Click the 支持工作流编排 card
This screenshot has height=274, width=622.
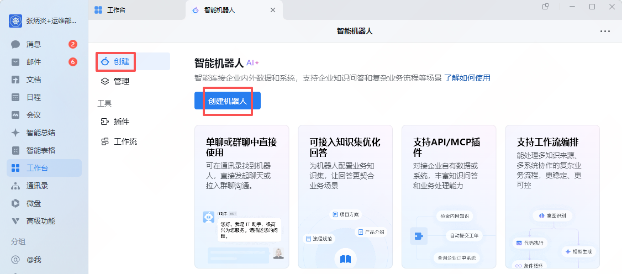(552, 197)
